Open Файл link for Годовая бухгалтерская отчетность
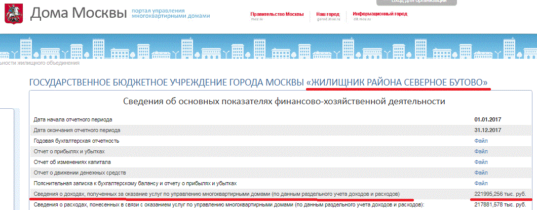Viewport: 537px width, 210px height. tap(481, 141)
